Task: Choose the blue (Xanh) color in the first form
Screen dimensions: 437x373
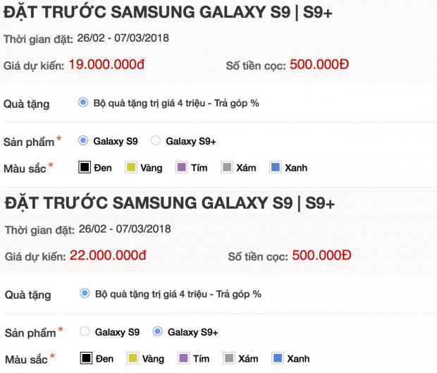Action: pos(276,168)
